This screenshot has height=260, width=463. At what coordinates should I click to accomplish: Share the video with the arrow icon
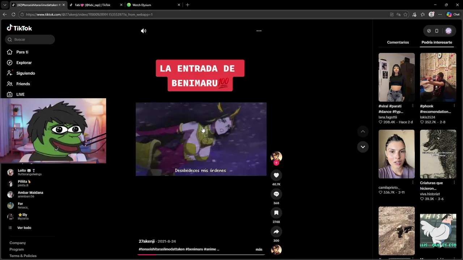point(276,231)
